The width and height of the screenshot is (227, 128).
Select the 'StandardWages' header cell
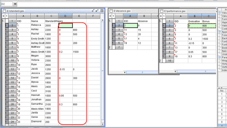coord(51,21)
